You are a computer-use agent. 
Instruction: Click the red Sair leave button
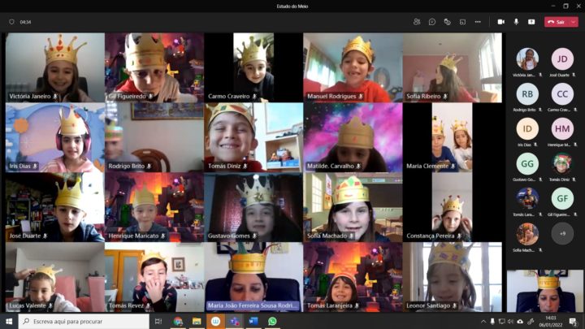click(557, 22)
